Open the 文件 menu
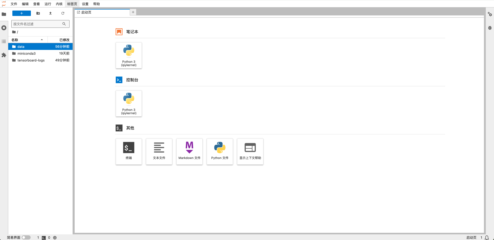Screen dimensions: 494x240 click(x=14, y=4)
